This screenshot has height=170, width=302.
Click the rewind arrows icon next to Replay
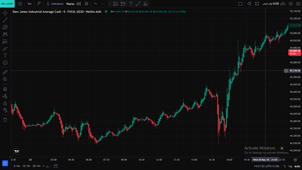[x=79, y=4]
